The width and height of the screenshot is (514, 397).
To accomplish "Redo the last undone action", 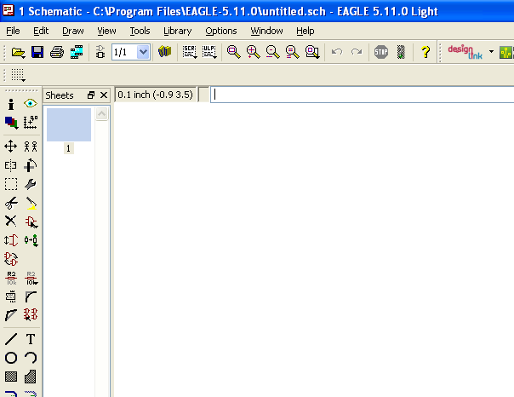I will [x=357, y=52].
